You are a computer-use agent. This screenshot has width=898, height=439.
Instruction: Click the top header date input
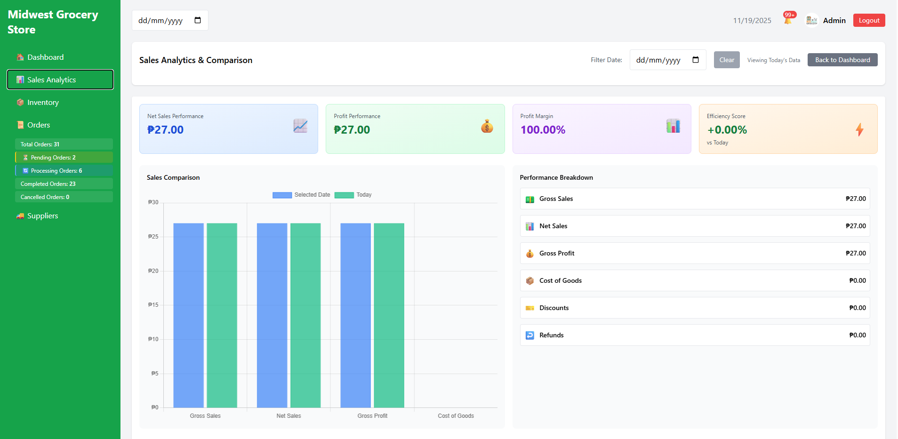click(x=170, y=20)
